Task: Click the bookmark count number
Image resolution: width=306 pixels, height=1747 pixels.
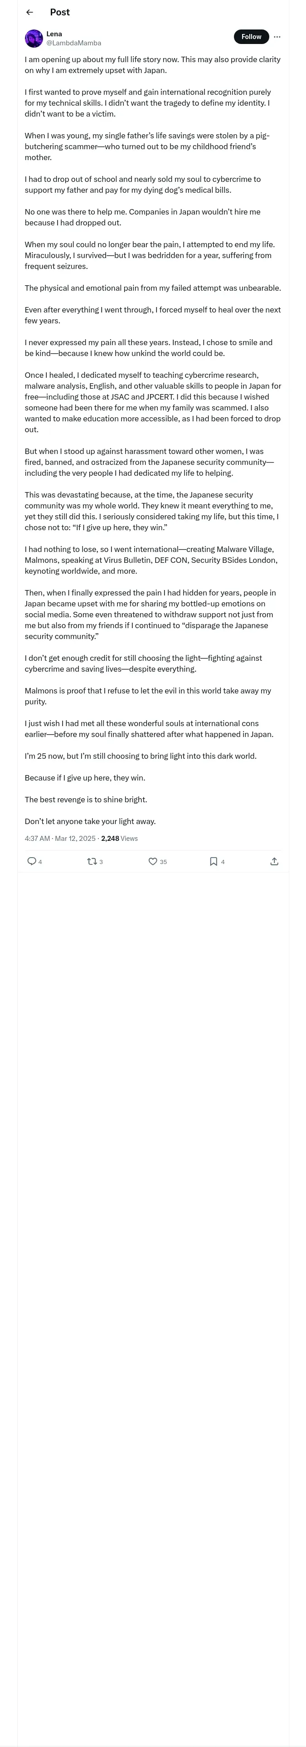Action: click(223, 862)
